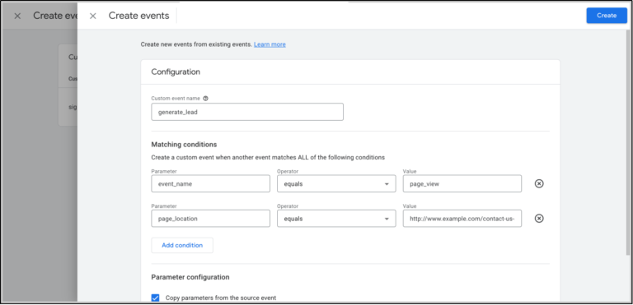
Task: Open the Learn more link
Action: 270,44
